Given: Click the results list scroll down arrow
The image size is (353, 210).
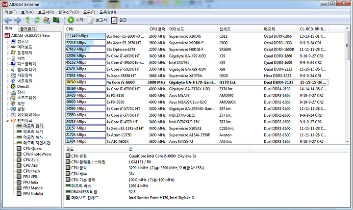Looking at the screenshot, I should [x=347, y=141].
